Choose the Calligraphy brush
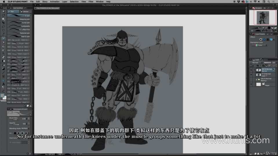 tap(19, 26)
